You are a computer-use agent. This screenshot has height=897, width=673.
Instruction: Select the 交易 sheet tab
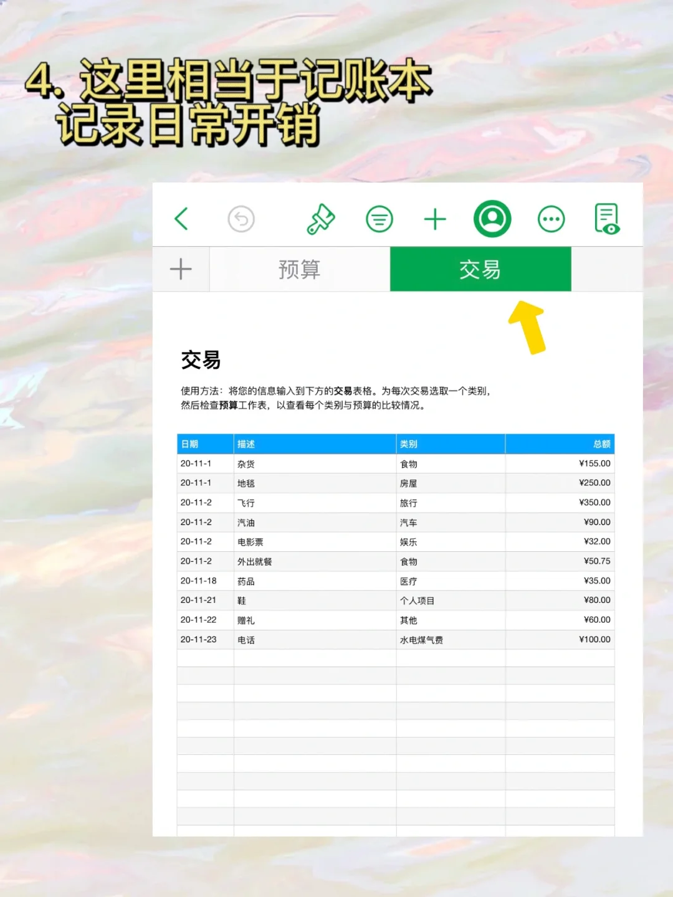coord(480,269)
